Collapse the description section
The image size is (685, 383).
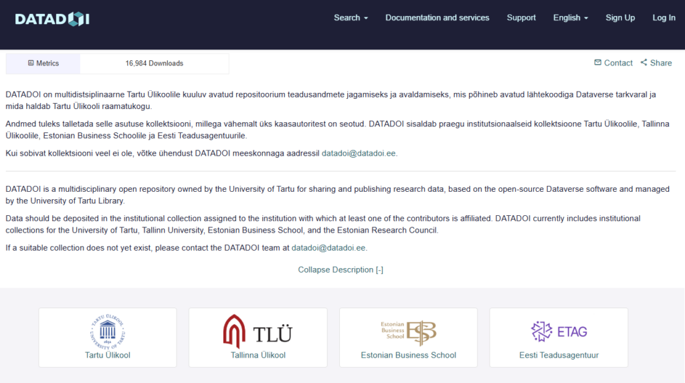(340, 270)
